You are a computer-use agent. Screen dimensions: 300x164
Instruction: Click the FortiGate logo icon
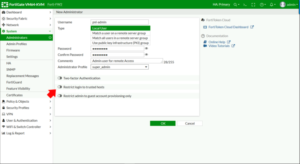tap(5, 5)
